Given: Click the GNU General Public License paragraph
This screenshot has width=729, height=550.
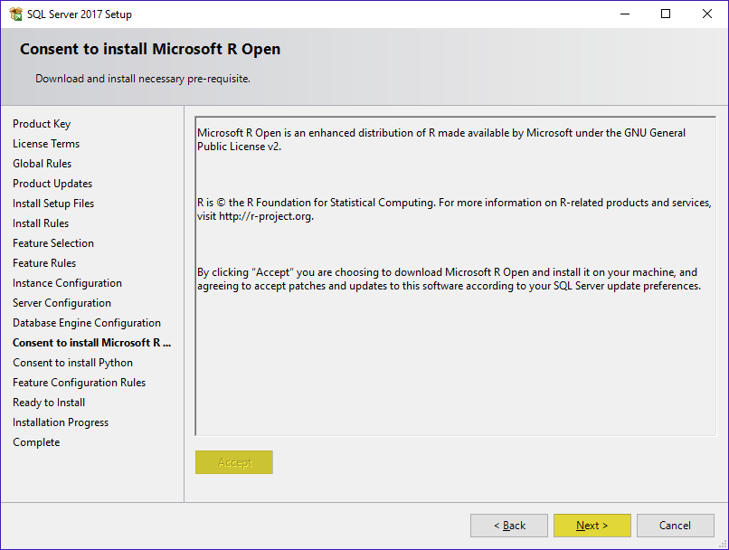Looking at the screenshot, I should coord(441,139).
